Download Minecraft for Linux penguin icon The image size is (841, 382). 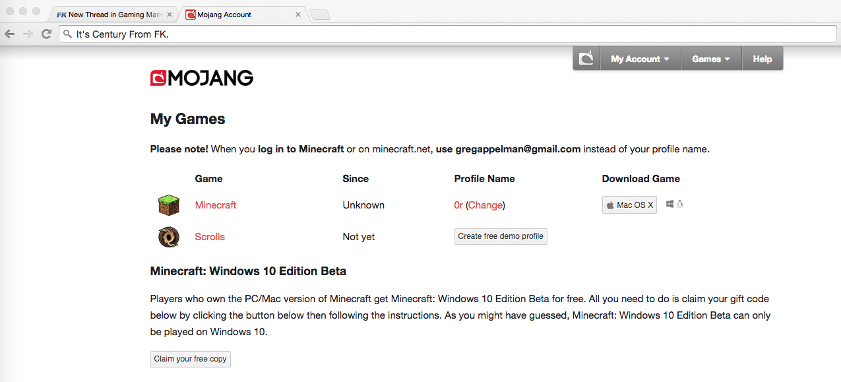680,205
